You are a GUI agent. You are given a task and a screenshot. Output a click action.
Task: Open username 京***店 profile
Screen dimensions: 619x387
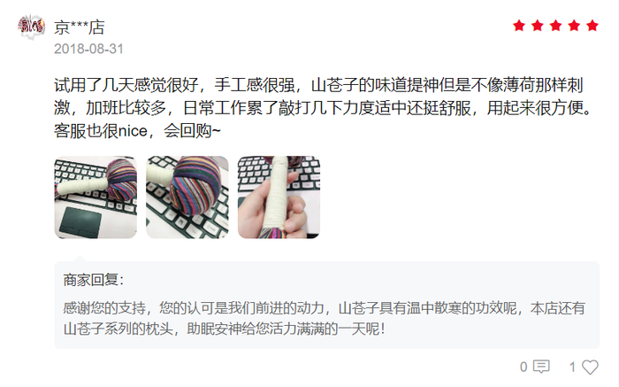tap(80, 27)
